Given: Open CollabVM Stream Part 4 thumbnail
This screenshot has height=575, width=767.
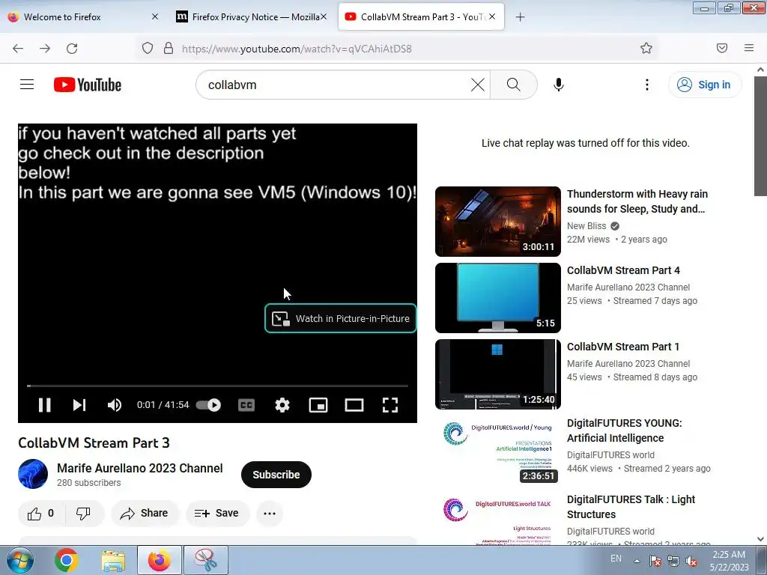Looking at the screenshot, I should tap(498, 298).
